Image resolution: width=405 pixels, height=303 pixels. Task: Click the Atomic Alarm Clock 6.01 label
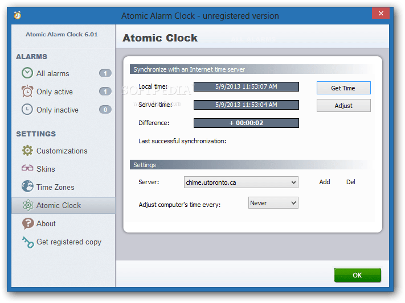(62, 34)
